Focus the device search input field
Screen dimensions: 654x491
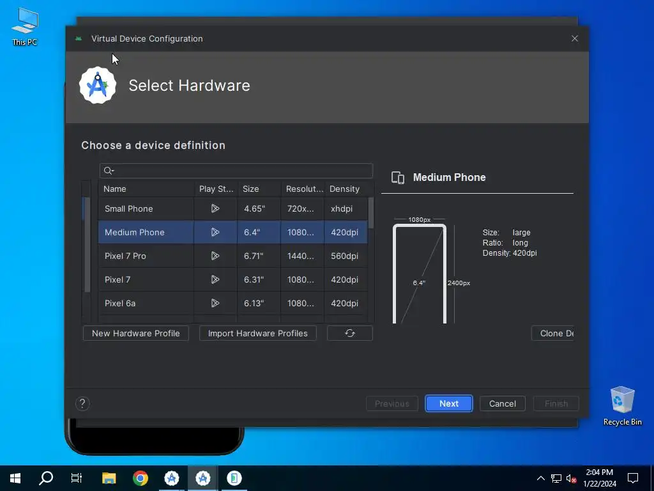236,171
